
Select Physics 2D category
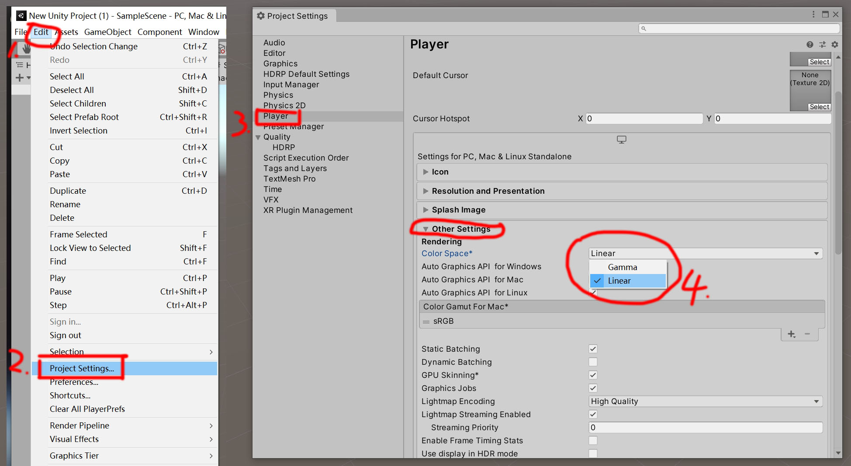[284, 106]
